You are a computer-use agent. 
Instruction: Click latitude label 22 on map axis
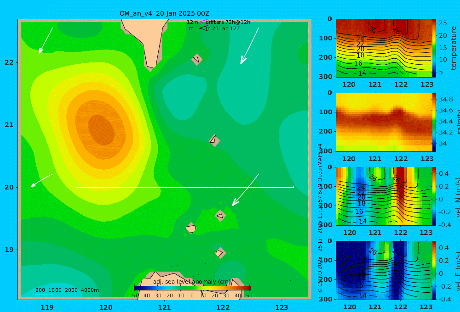click(x=9, y=62)
